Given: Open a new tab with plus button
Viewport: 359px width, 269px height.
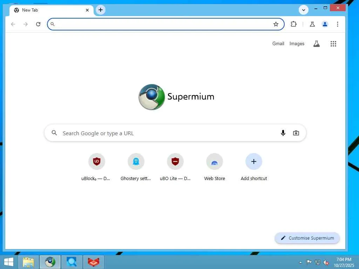Looking at the screenshot, I should 101,10.
